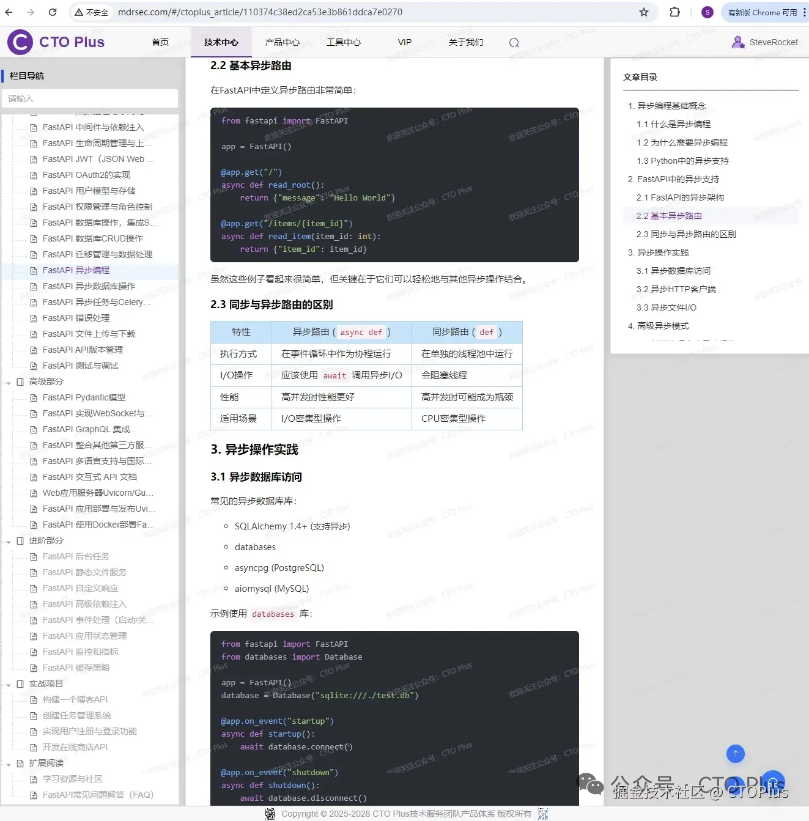Viewport: 809px width, 821px height.
Task: Click the back-to-top arrow button
Action: (x=736, y=754)
